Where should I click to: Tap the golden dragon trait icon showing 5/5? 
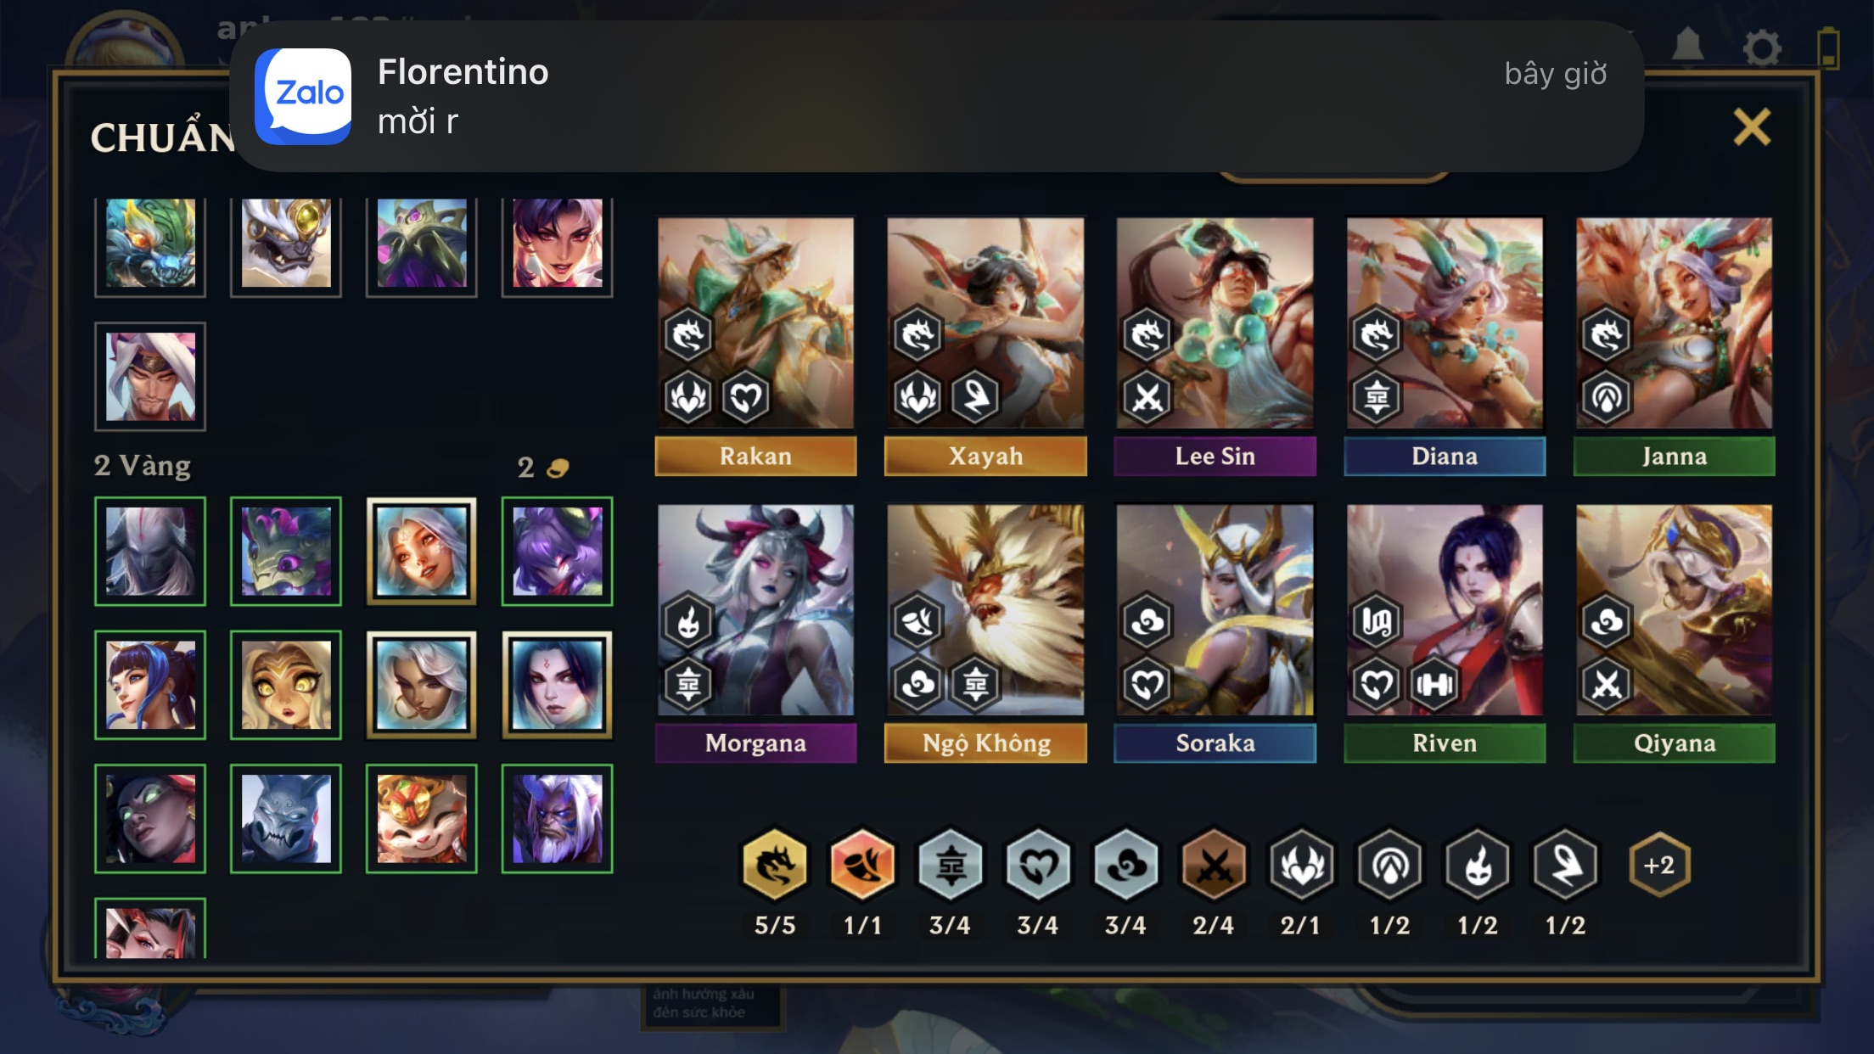(x=775, y=865)
